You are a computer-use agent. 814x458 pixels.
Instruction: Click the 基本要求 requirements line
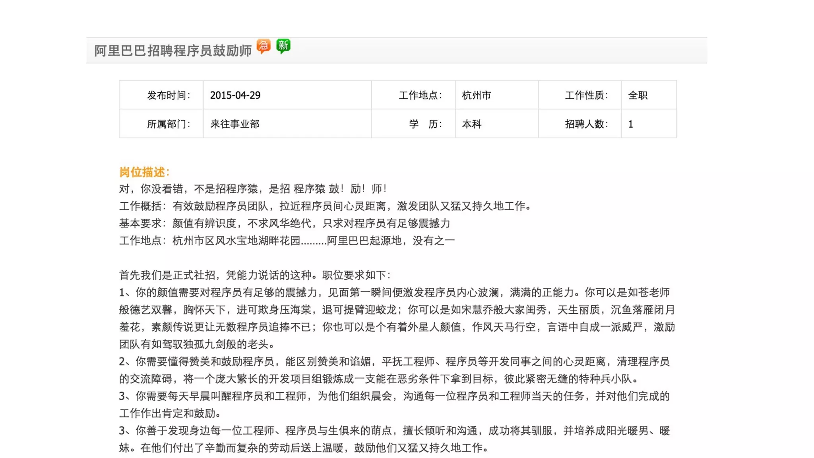[x=285, y=223]
